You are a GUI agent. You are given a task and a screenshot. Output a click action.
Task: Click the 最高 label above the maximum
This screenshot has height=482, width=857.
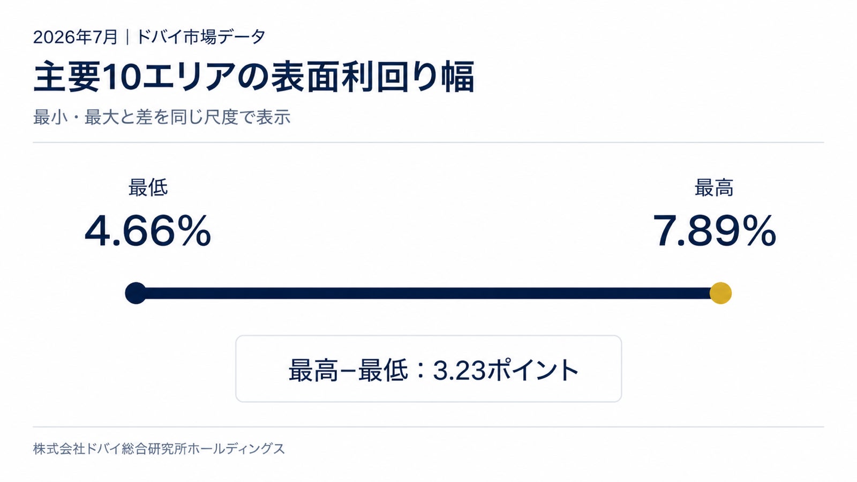click(714, 188)
